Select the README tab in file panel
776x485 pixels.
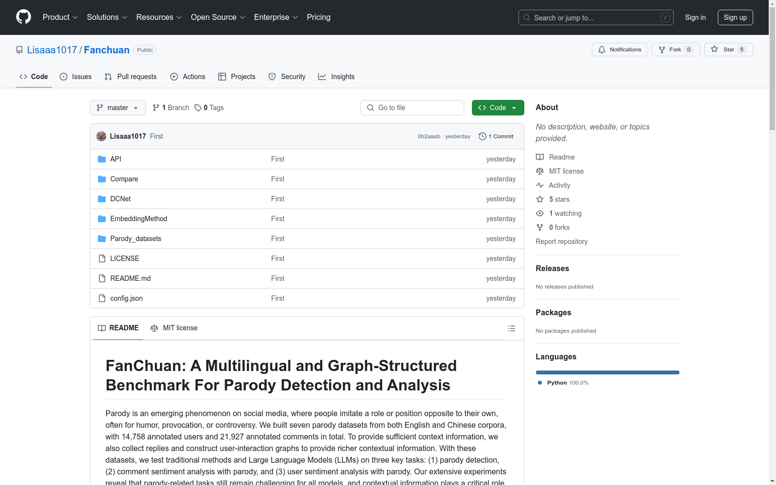click(118, 328)
